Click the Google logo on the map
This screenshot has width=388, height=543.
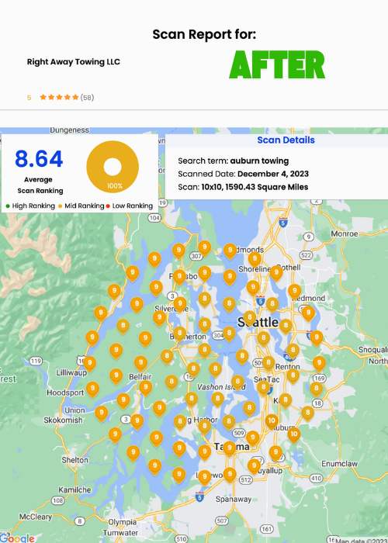tap(17, 538)
